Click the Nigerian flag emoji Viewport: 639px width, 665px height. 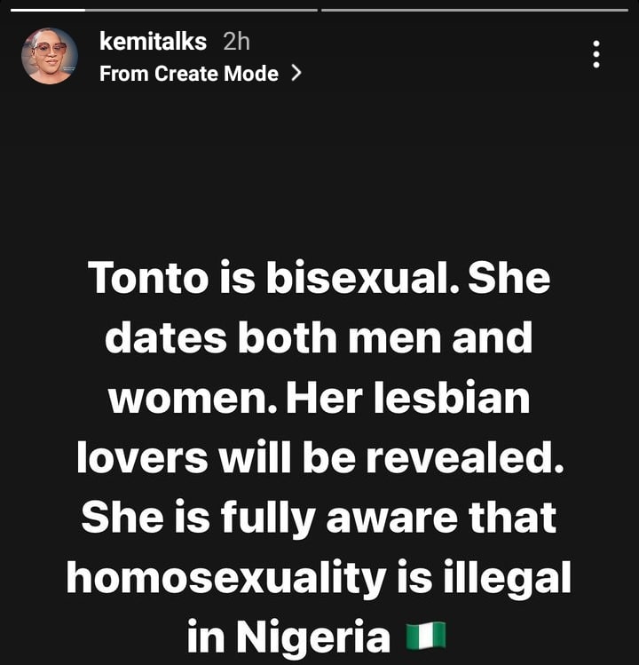click(425, 636)
